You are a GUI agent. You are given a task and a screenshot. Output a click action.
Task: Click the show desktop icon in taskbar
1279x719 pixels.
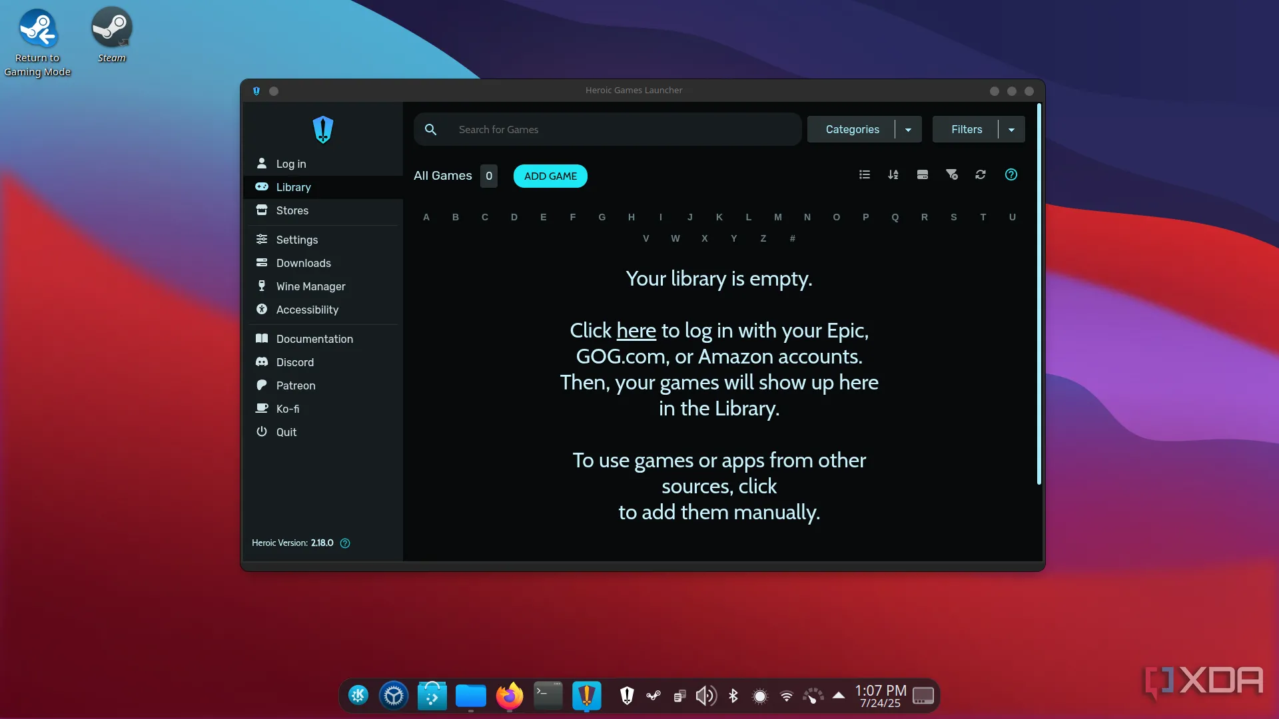(923, 696)
